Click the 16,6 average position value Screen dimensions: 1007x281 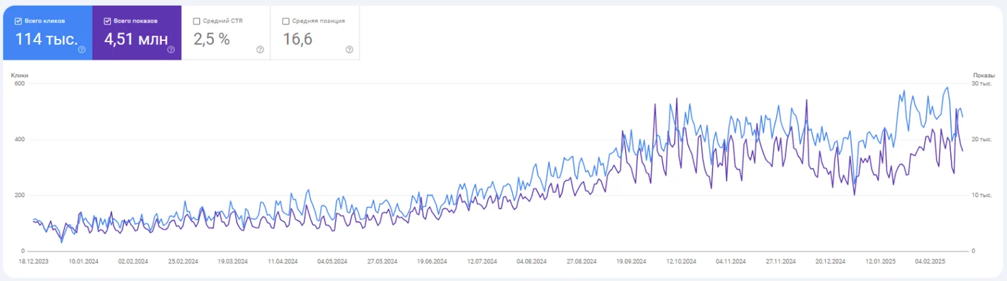pyautogui.click(x=297, y=40)
